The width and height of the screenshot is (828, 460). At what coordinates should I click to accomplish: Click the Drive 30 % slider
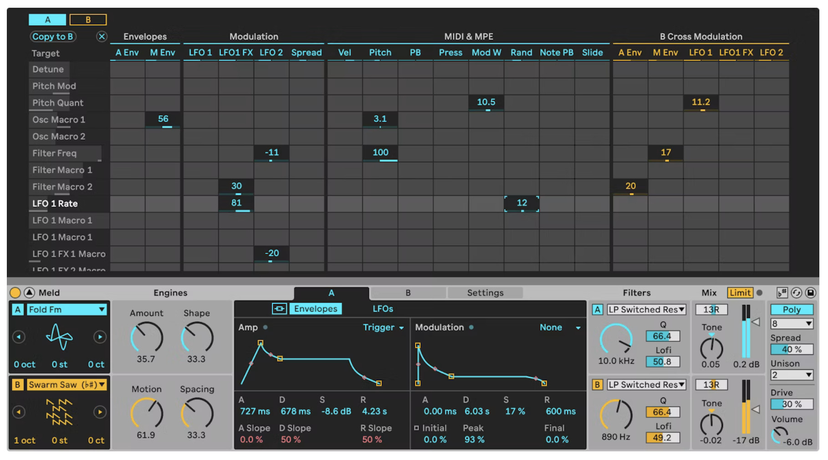point(792,404)
